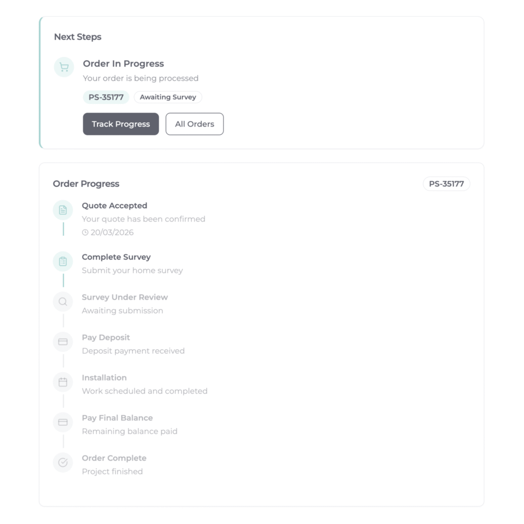524x524 pixels.
Task: Click the Order Complete step label
Action: coord(114,458)
